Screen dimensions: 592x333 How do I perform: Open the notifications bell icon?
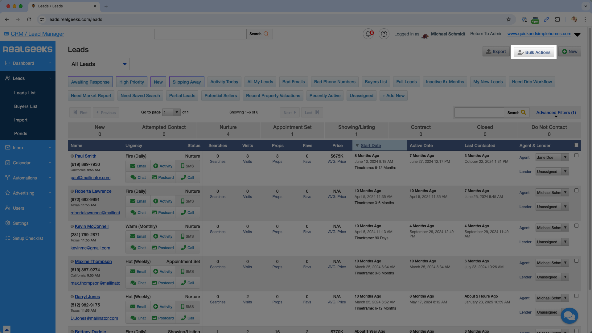368,34
